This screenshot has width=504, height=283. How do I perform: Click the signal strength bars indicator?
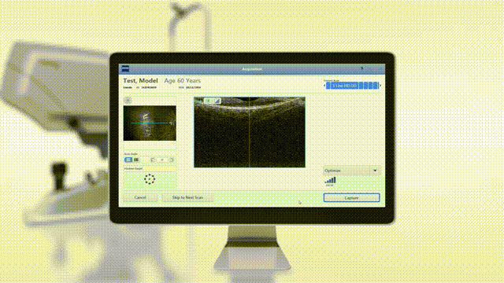[330, 180]
